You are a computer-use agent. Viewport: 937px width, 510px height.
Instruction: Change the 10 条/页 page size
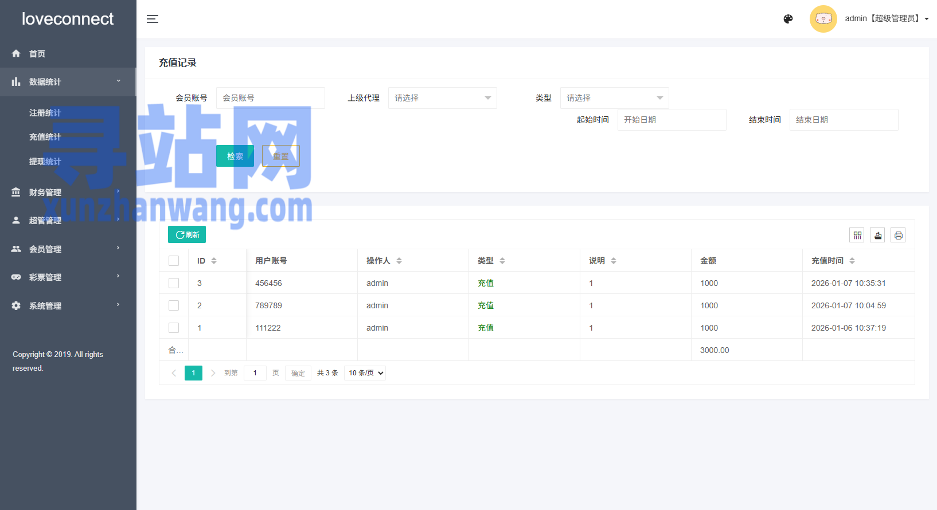[x=365, y=373]
